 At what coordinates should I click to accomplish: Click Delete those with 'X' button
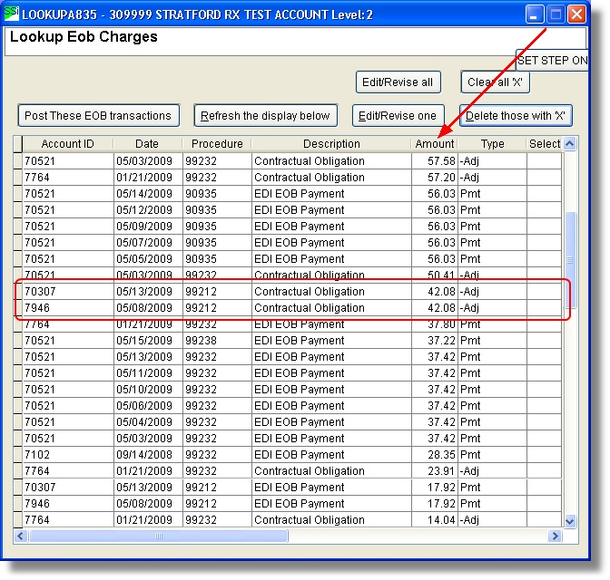(x=516, y=115)
